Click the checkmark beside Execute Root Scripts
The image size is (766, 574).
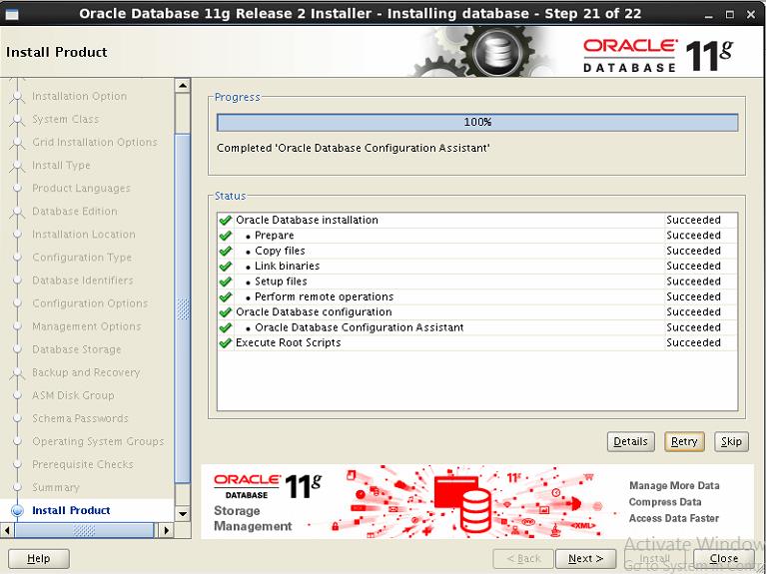pyautogui.click(x=225, y=343)
